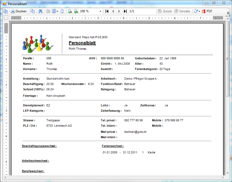The width and height of the screenshot is (232, 182).
Task: Click the Drucken print button
Action: click(x=19, y=11)
